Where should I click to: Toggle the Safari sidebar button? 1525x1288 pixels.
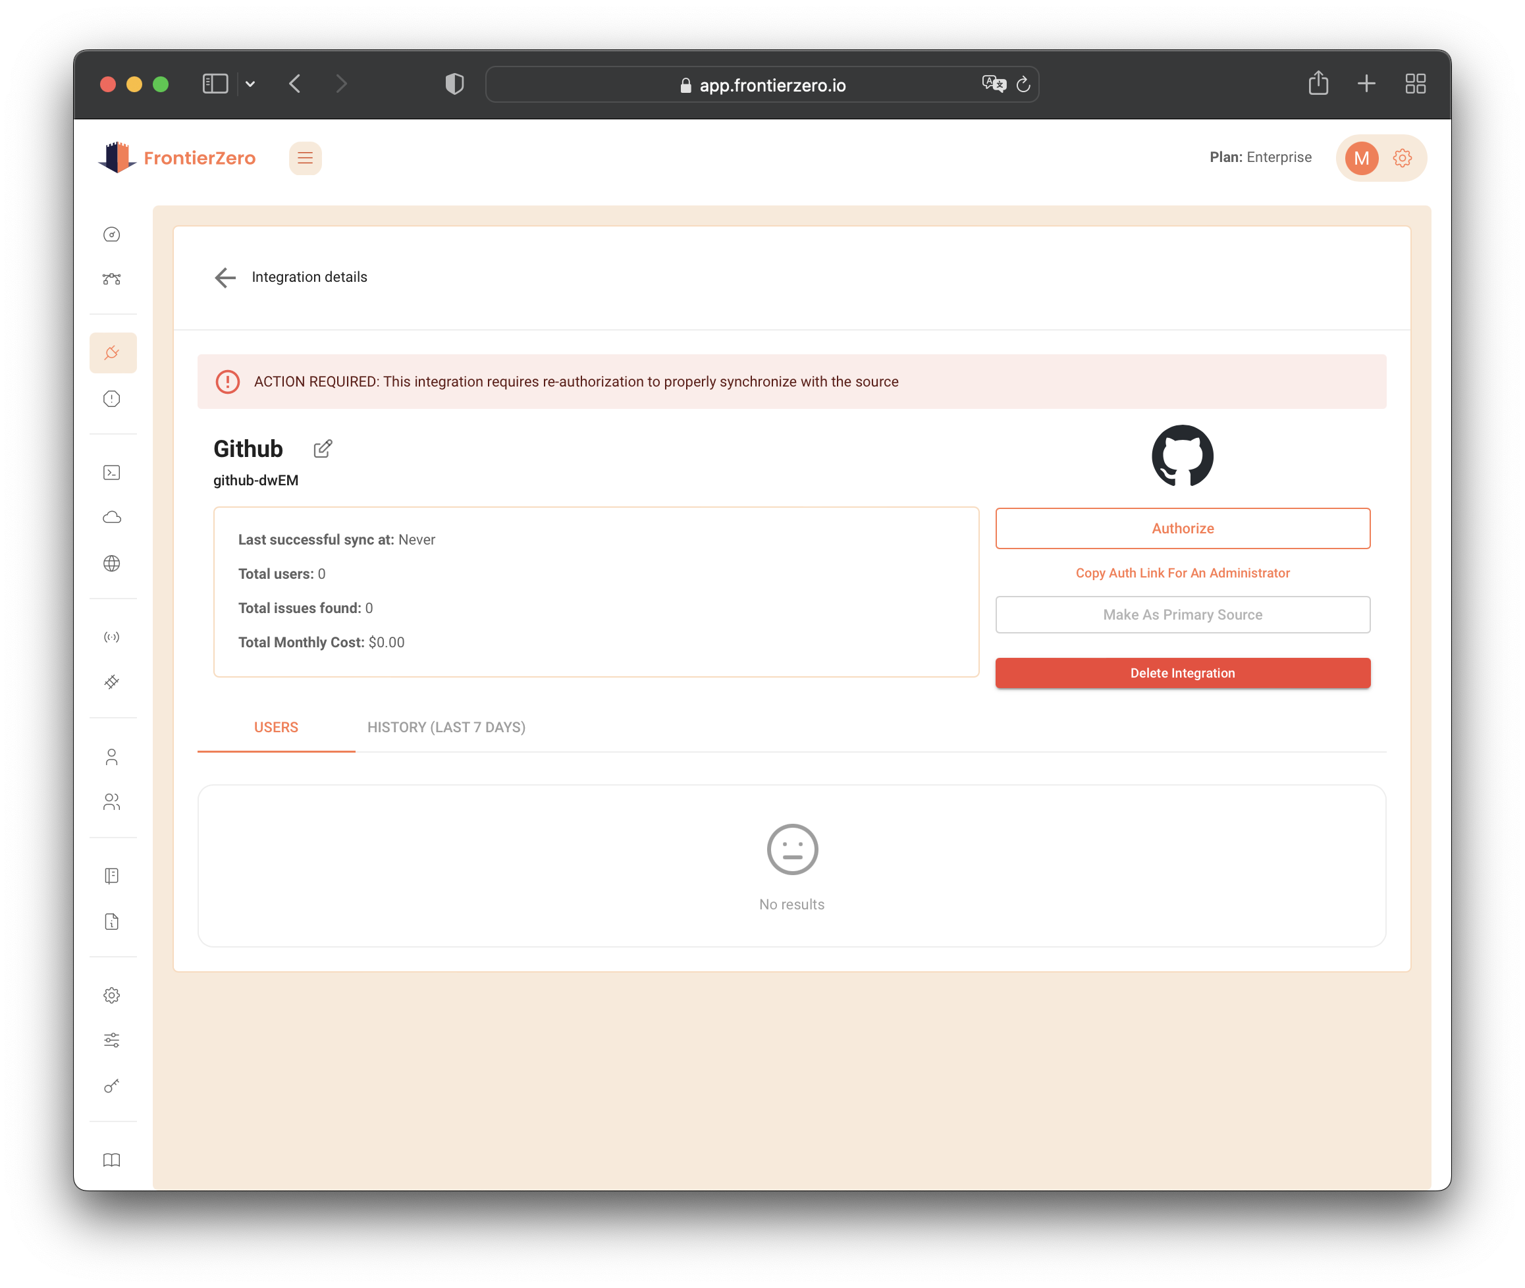(215, 84)
